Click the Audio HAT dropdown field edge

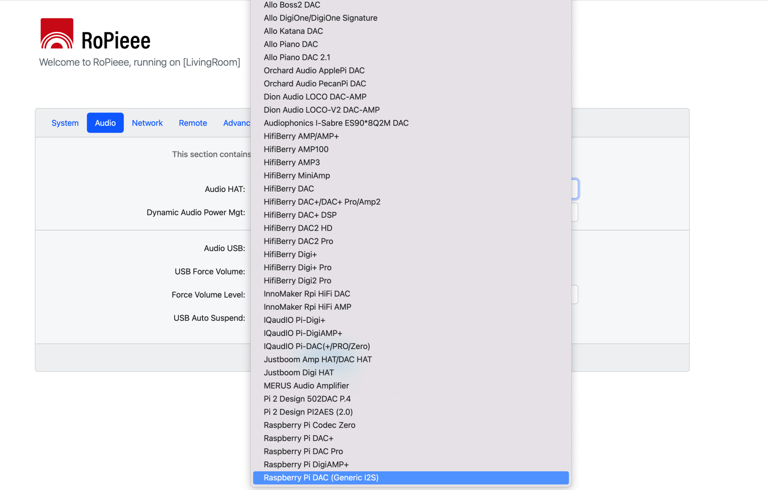575,189
